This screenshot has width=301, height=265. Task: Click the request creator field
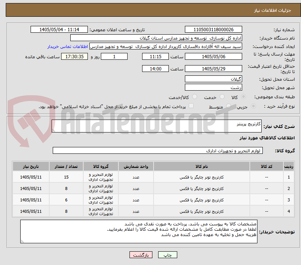[166, 46]
